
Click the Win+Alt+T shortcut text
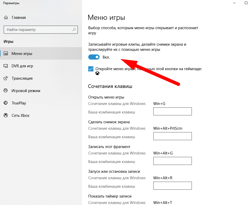(x=163, y=203)
